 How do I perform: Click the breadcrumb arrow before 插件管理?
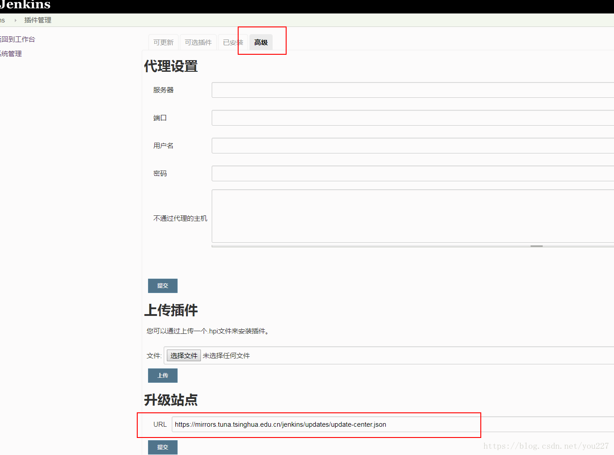click(15, 20)
